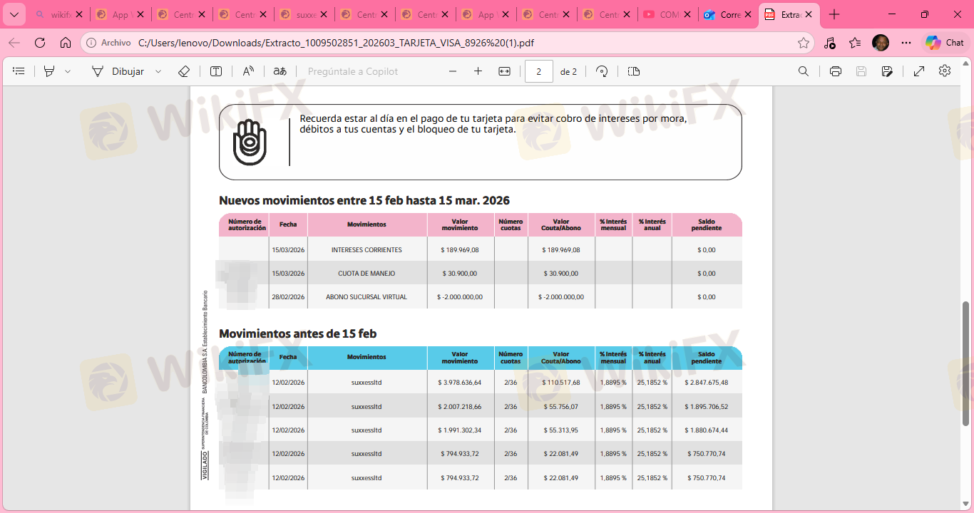Start read aloud for the PDF
The image size is (974, 513).
(248, 71)
